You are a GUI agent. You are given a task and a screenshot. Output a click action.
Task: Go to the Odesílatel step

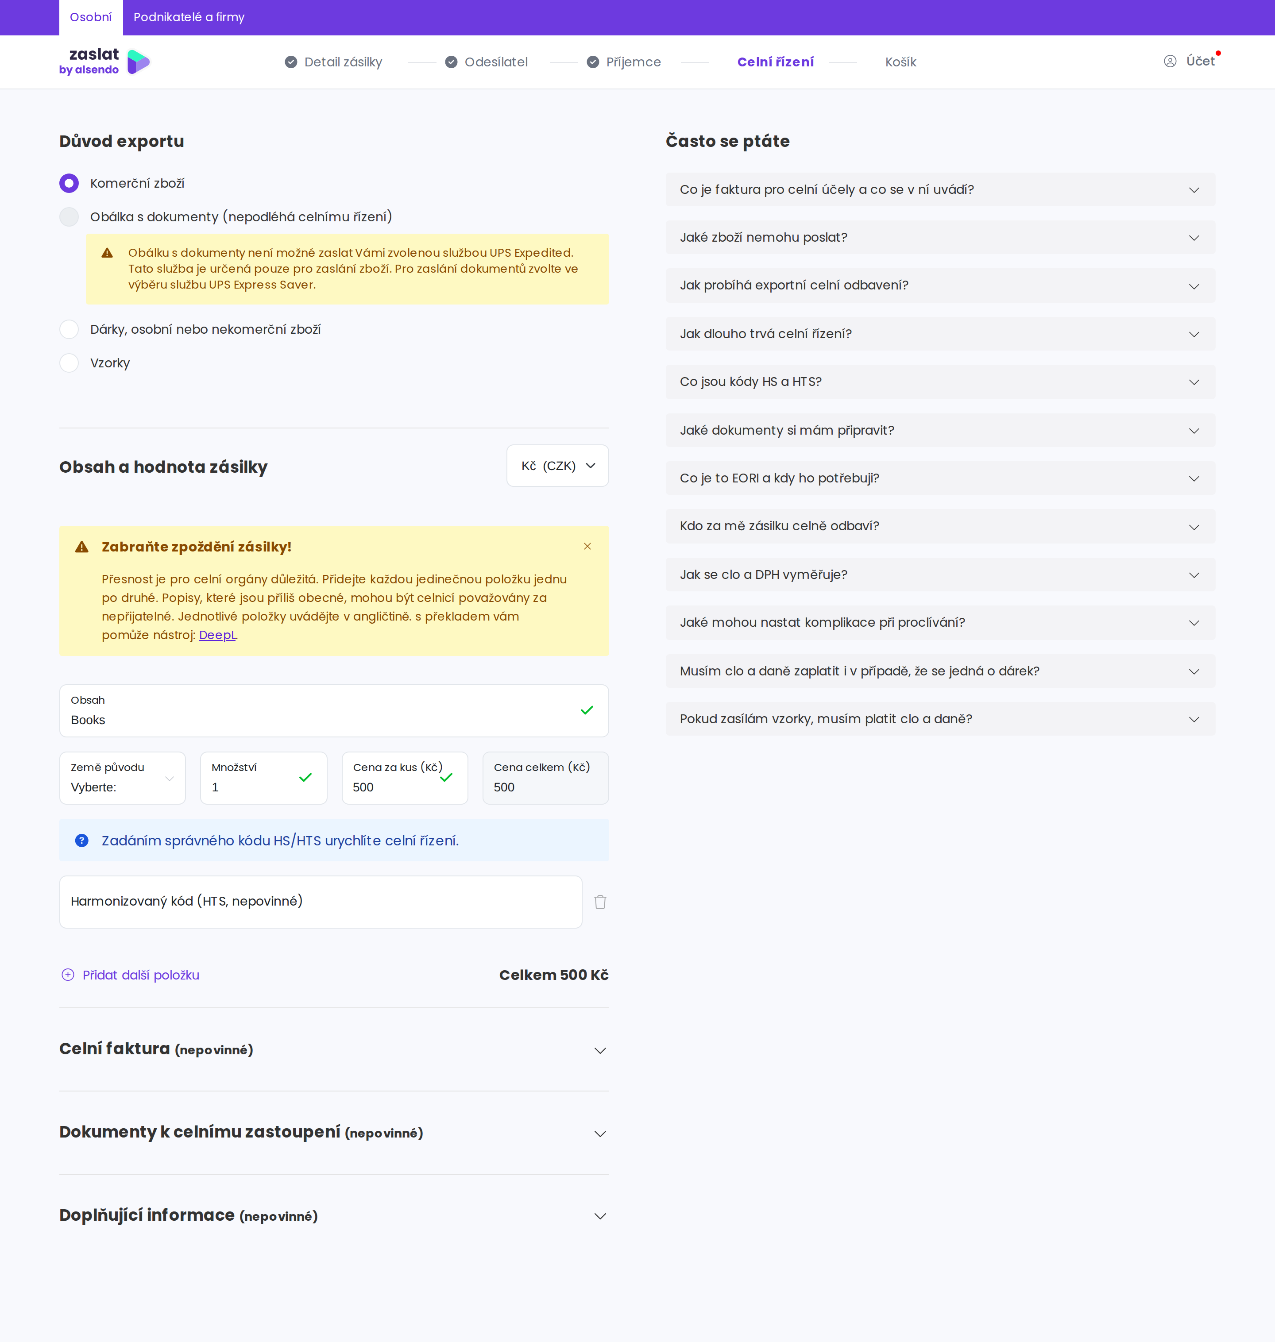[x=496, y=62]
